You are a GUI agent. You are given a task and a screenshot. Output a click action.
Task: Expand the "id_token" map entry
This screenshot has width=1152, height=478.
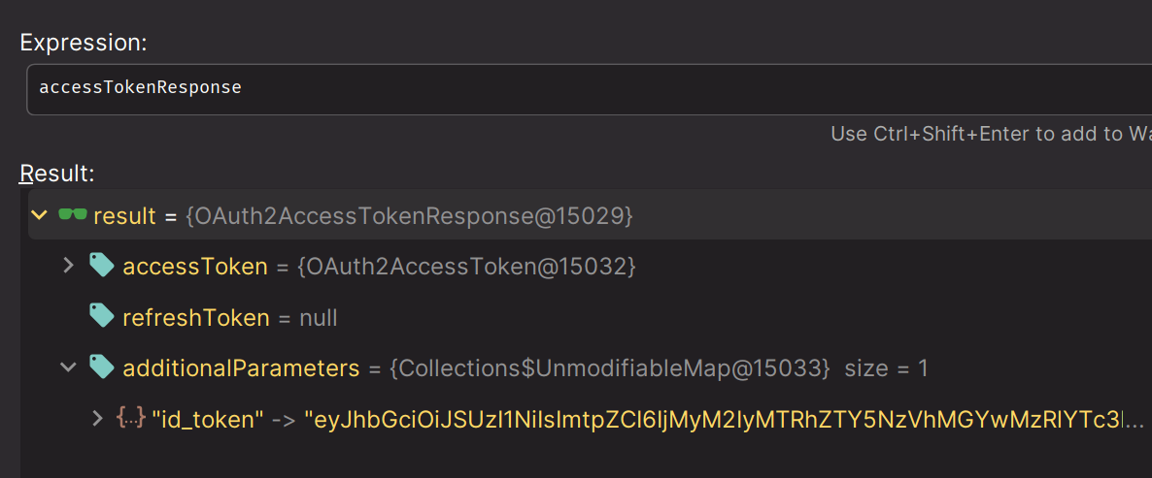coord(96,418)
